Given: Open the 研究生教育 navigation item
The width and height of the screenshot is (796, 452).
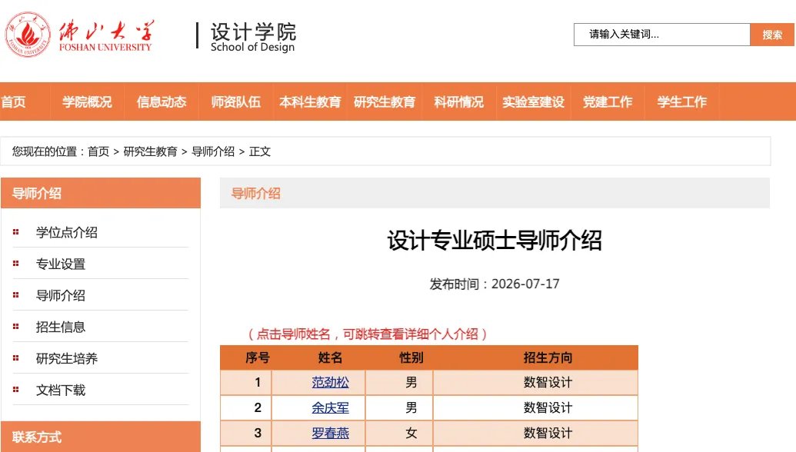Looking at the screenshot, I should pos(385,102).
